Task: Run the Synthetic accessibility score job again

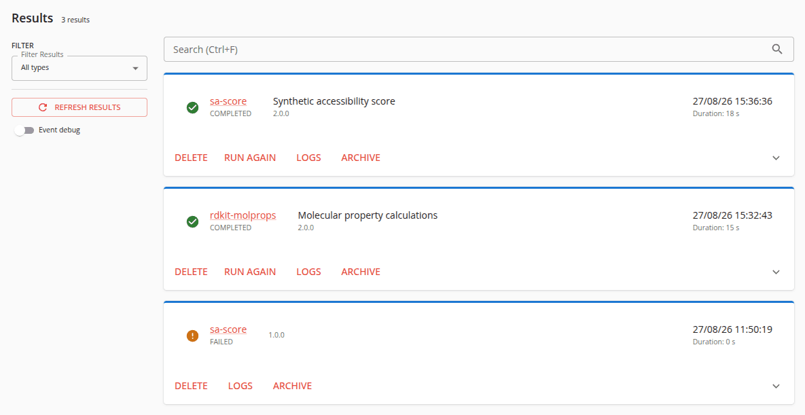Action: 250,158
